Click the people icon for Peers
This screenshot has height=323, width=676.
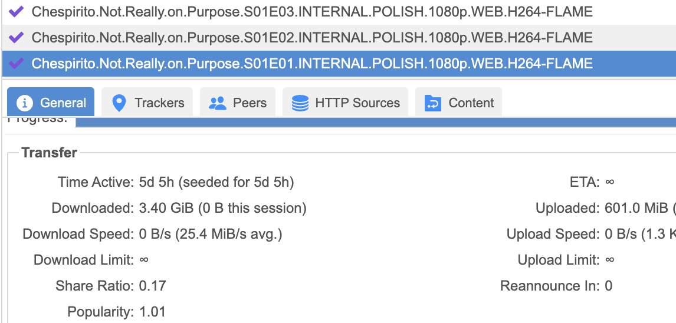pos(218,103)
